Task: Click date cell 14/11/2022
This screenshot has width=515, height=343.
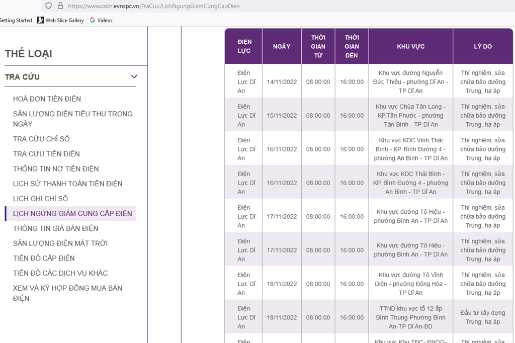Action: click(282, 82)
